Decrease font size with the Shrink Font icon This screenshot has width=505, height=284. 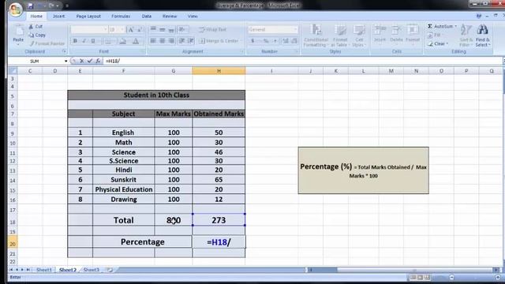[x=140, y=30]
